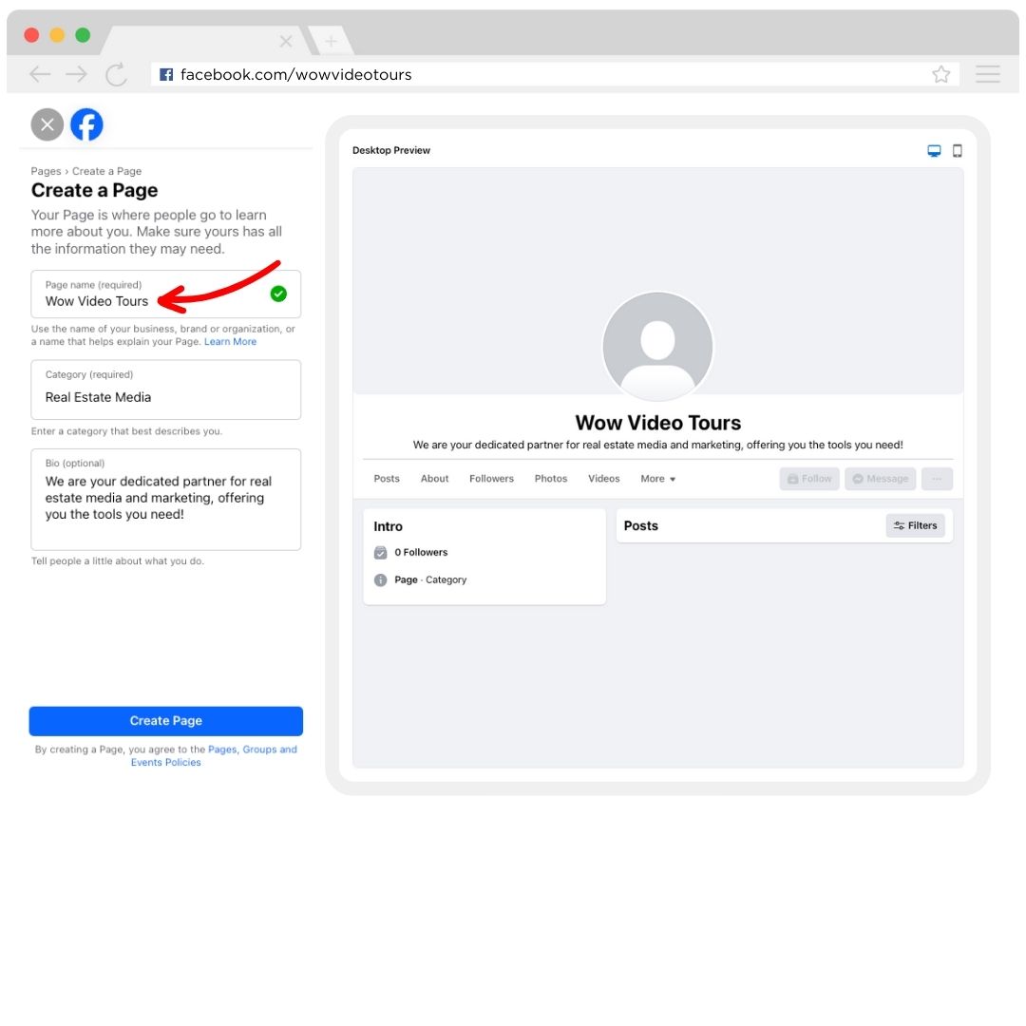The image size is (1026, 1026).
Task: Close Create a Page with the gray X
Action: point(47,124)
